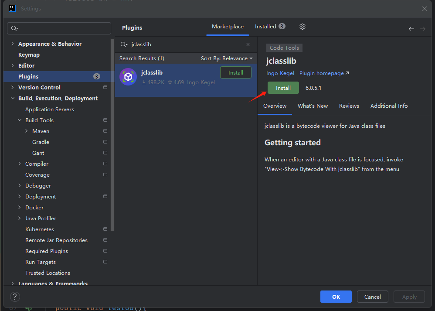Viewport: 435px width, 311px height.
Task: Click the settings search magnifier icon
Action: tap(14, 28)
